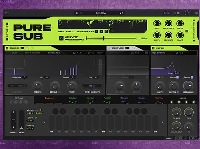The width and height of the screenshot is (200, 149).
Task: Open settings gear in top right
Action: pyautogui.click(x=196, y=13)
